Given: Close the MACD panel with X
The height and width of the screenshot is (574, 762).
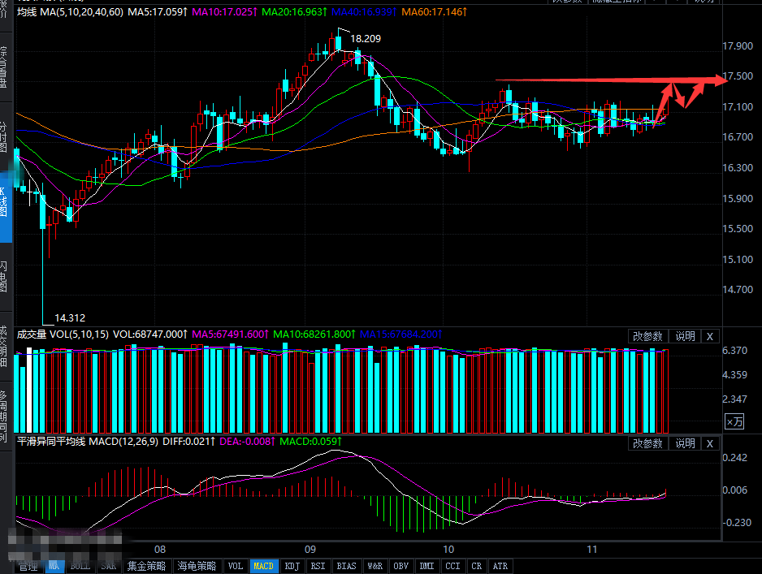Looking at the screenshot, I should 709,443.
